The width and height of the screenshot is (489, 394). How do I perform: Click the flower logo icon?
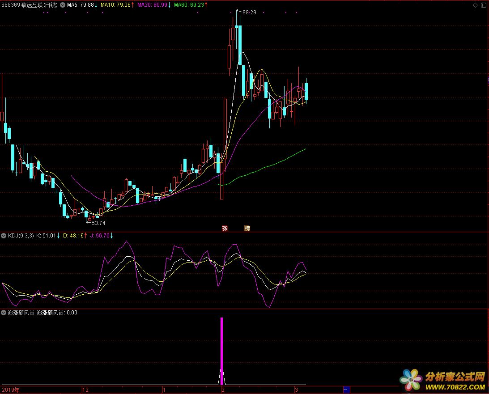pos(411,380)
